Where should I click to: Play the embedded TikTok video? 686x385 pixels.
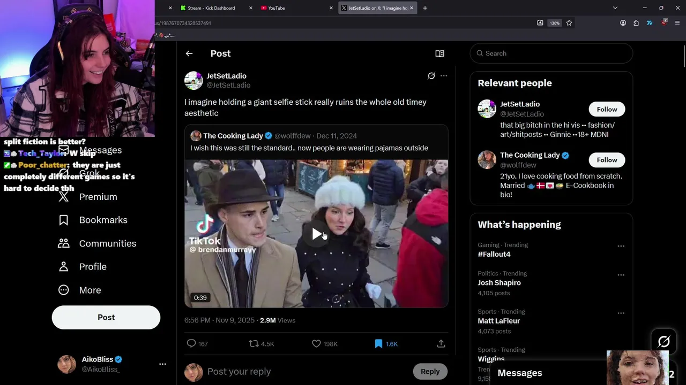[316, 234]
